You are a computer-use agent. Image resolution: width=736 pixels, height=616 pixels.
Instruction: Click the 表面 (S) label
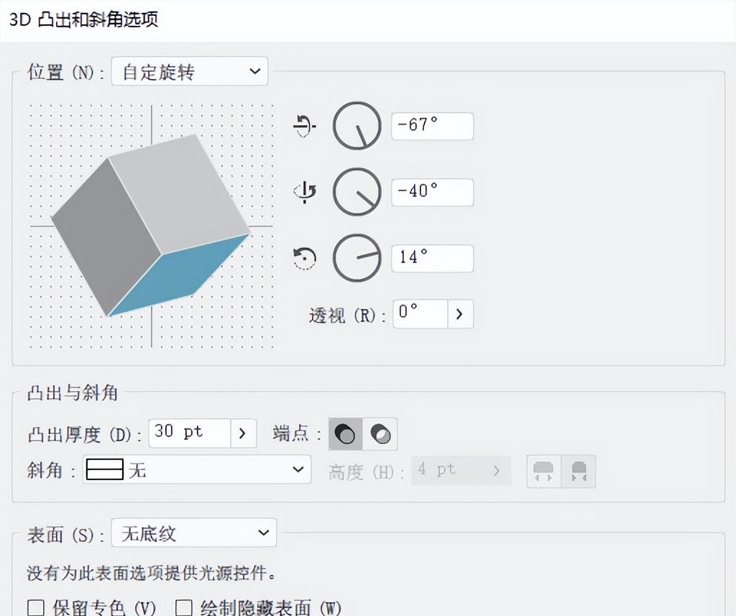pos(65,534)
